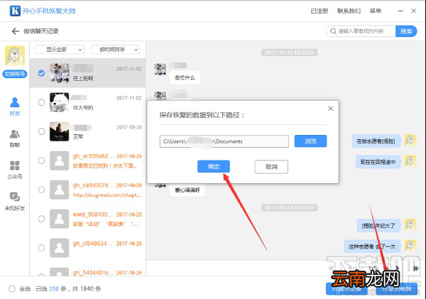426x299 pixels.
Task: Click own avatar beside 现在在回程途中 message
Action: (x=410, y=161)
